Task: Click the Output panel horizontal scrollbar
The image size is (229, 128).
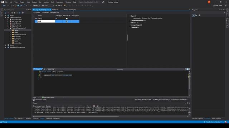Action: 76,116
